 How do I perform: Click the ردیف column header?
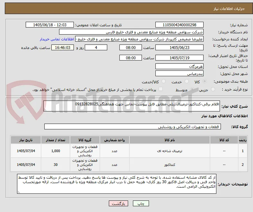pyautogui.click(x=243, y=140)
